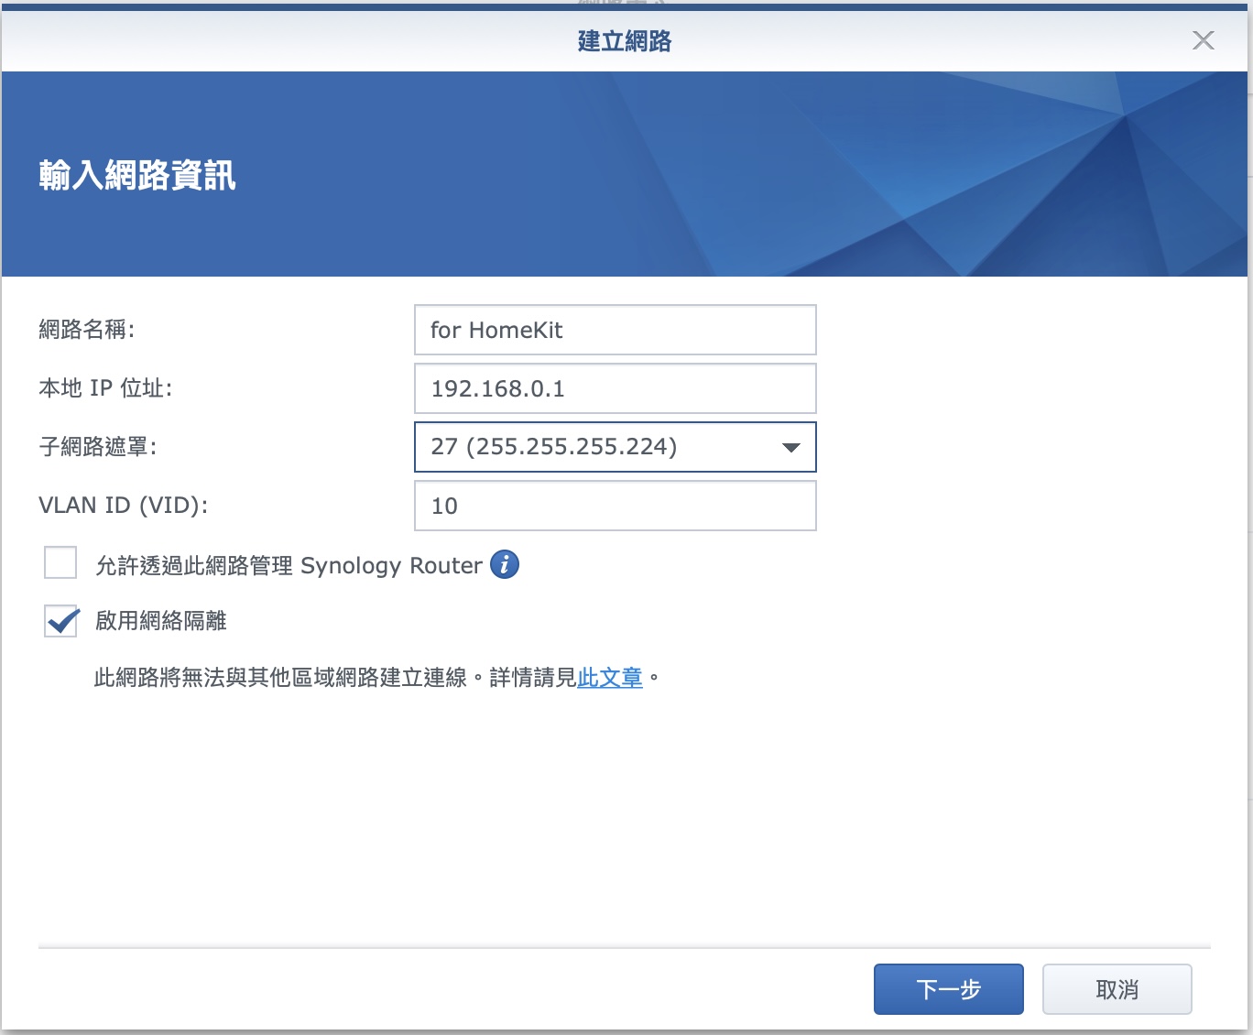The image size is (1253, 1035).
Task: Click the 網路名稱 label
Action: (86, 330)
